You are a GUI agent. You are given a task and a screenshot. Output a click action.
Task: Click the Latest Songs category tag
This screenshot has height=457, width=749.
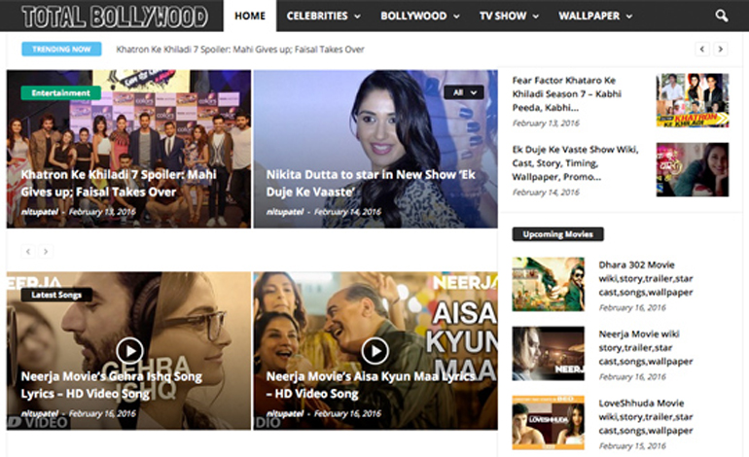coord(56,295)
